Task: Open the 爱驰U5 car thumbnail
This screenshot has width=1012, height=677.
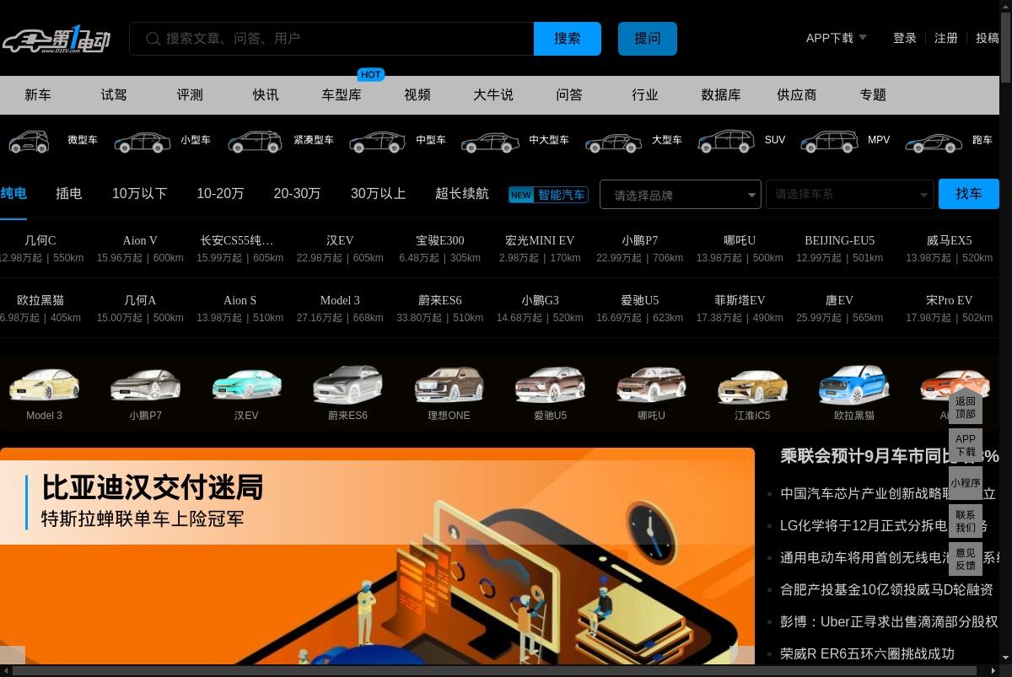Action: (x=550, y=385)
